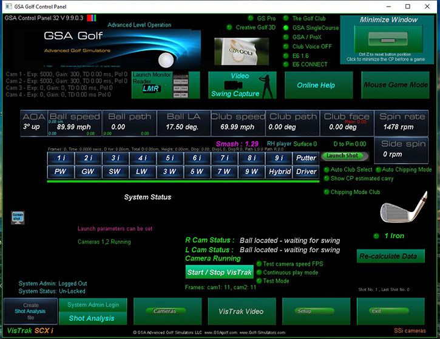Open Video Swing Capture

pyautogui.click(x=242, y=85)
